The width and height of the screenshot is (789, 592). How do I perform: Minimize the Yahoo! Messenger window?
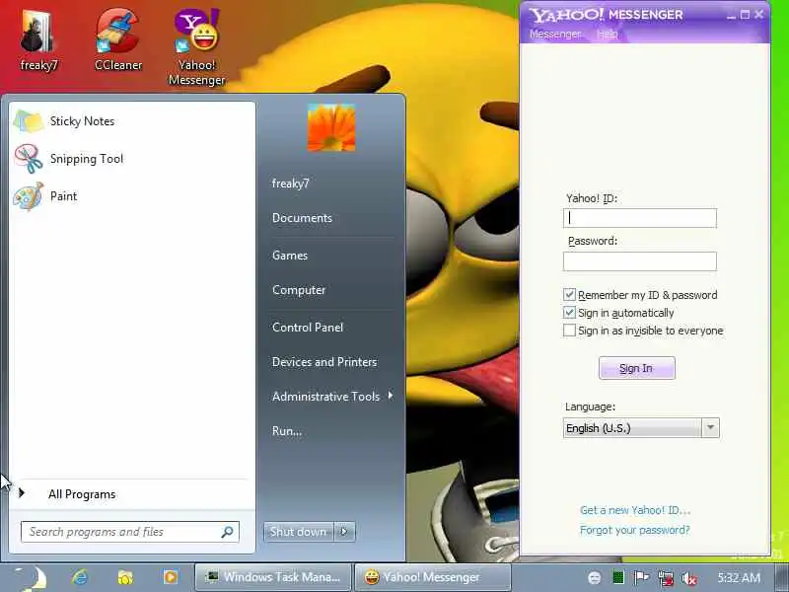point(732,16)
